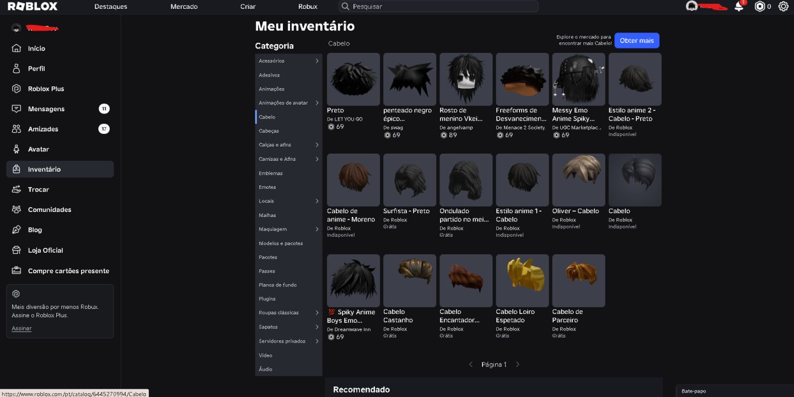Click the Pesquisar search field
This screenshot has height=397, width=794.
(438, 7)
